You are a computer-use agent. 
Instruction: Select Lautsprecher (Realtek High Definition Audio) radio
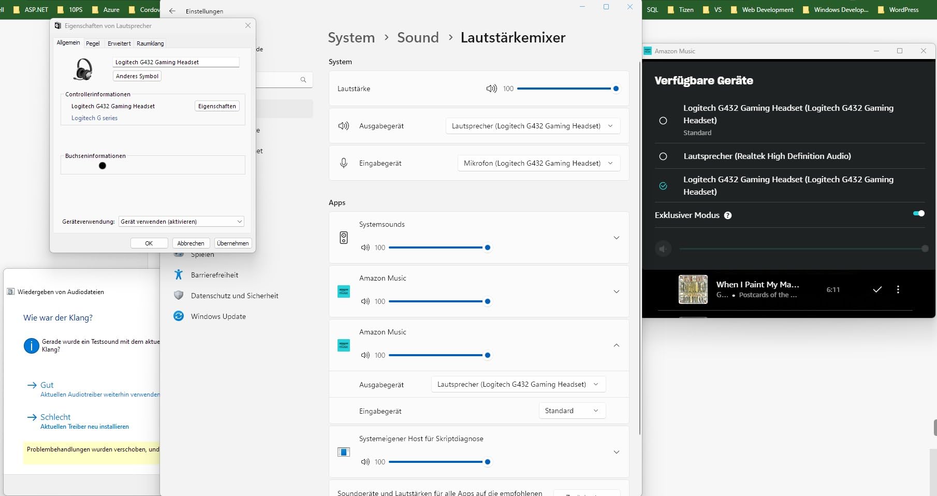(663, 156)
